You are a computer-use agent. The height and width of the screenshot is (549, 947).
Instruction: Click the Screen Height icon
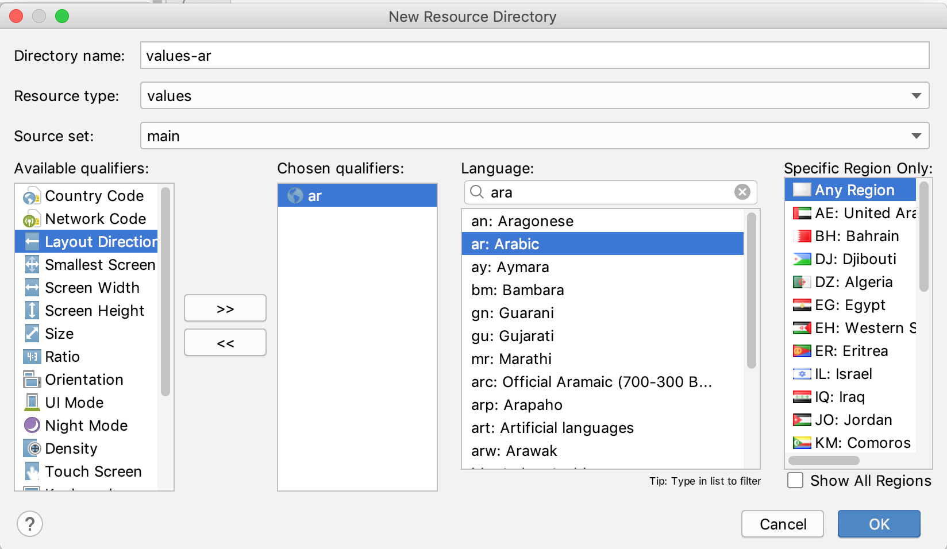(32, 311)
